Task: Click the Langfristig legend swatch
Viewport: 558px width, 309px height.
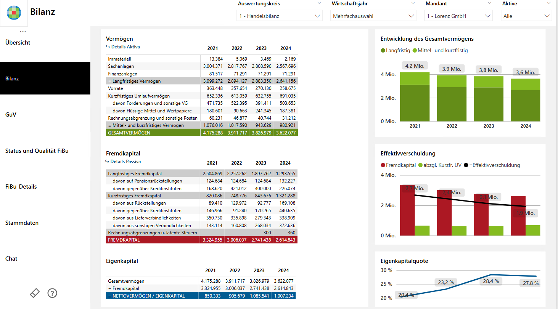Action: click(x=383, y=50)
